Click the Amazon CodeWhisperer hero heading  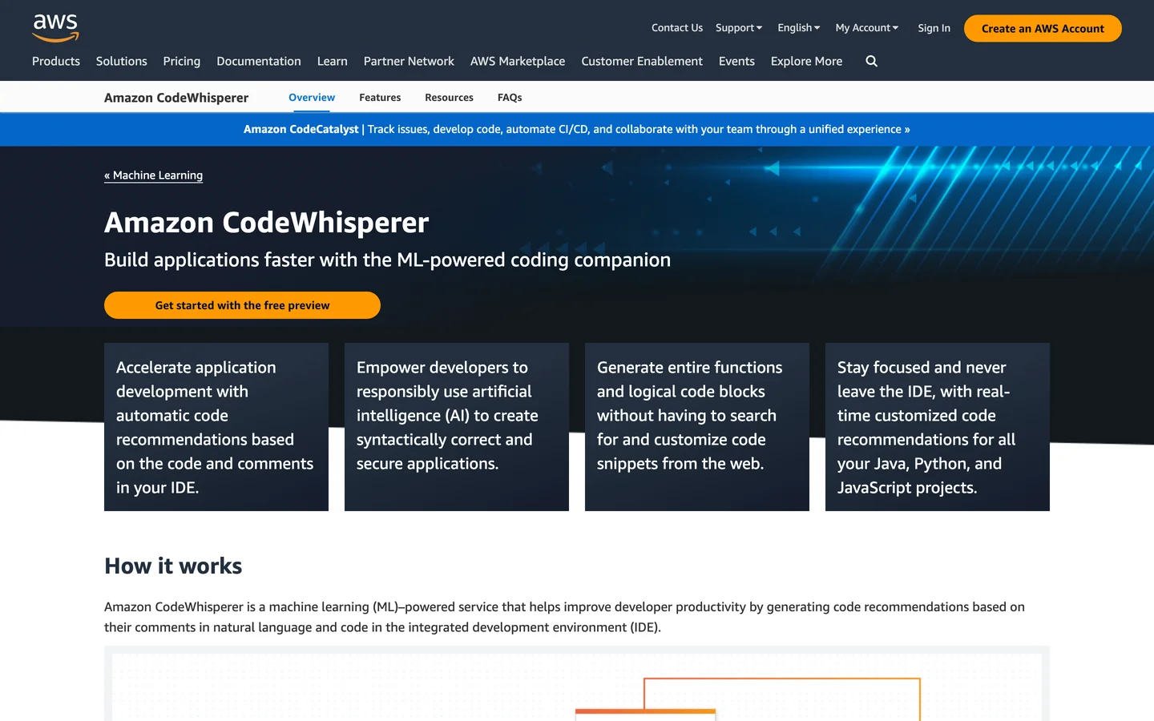(267, 222)
